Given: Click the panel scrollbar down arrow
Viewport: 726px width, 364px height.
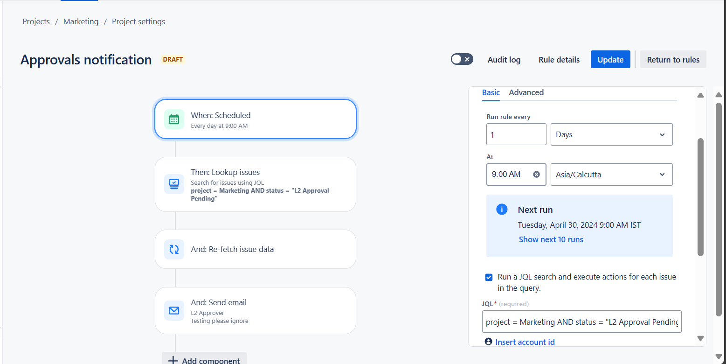Looking at the screenshot, I should (x=700, y=338).
